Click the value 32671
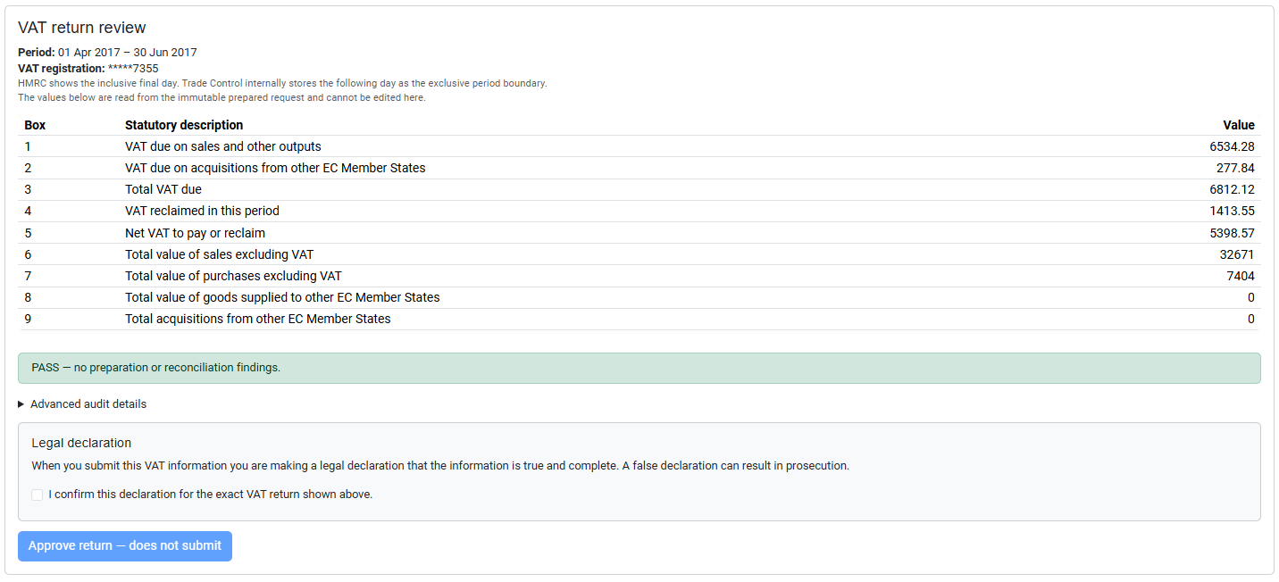 pos(1237,254)
